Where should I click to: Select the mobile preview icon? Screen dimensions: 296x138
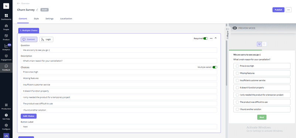[264, 44]
